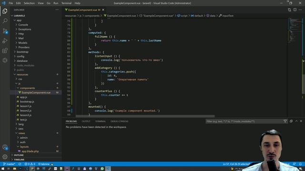Maximize the bottom panel with the chevron

click(x=296, y=121)
